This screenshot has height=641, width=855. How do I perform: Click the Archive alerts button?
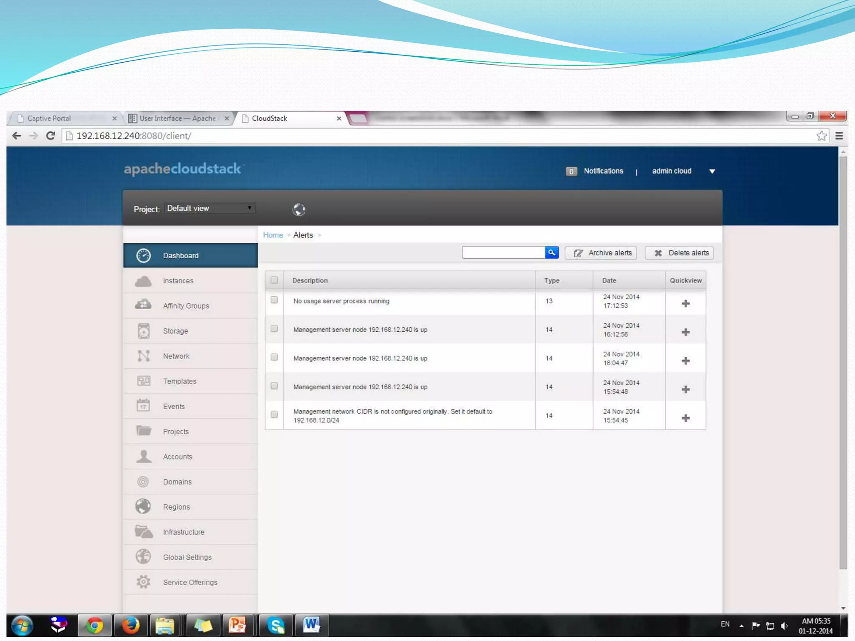click(601, 253)
